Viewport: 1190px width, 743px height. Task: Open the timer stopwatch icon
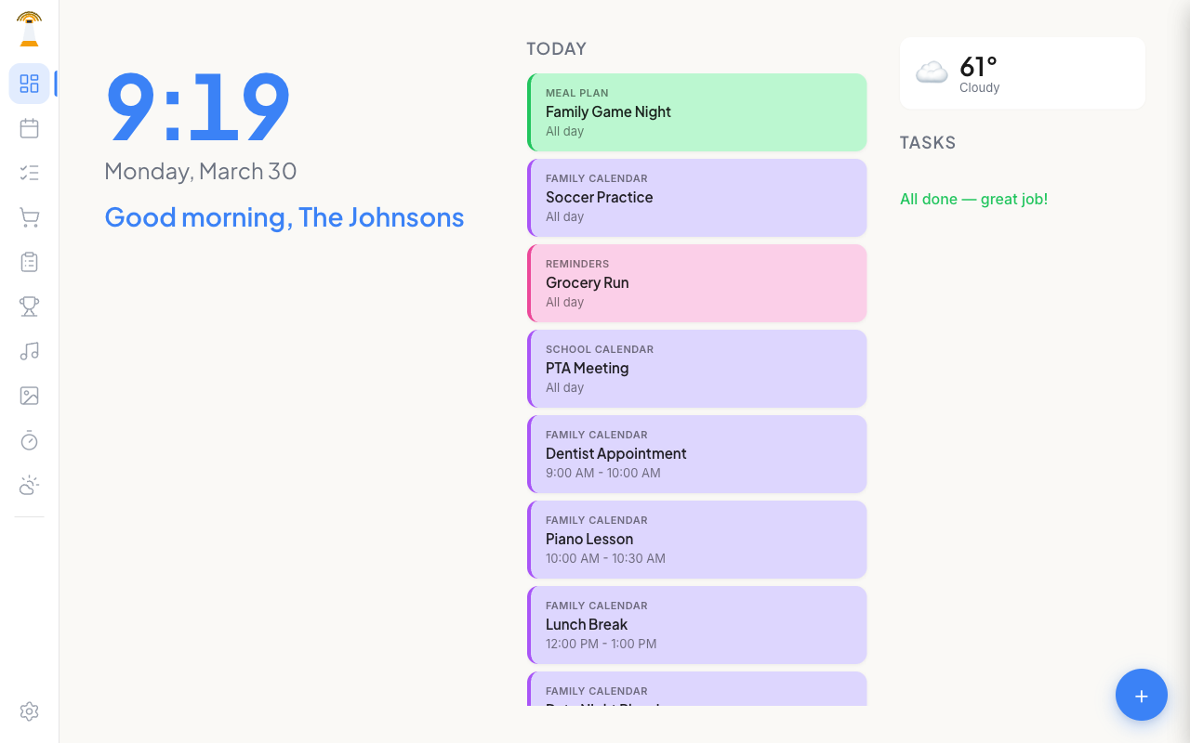coord(29,440)
